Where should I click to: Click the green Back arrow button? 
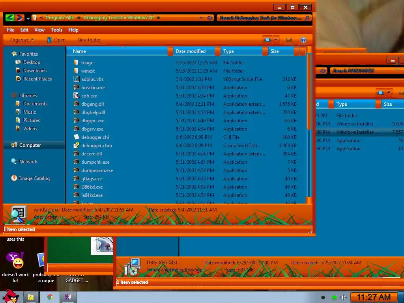(10, 18)
